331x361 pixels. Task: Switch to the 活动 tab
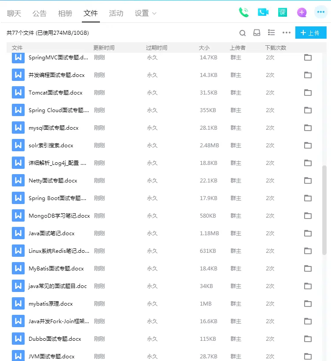pyautogui.click(x=116, y=13)
